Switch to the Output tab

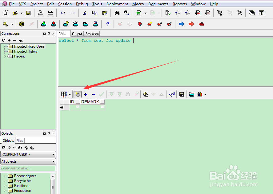coord(77,34)
